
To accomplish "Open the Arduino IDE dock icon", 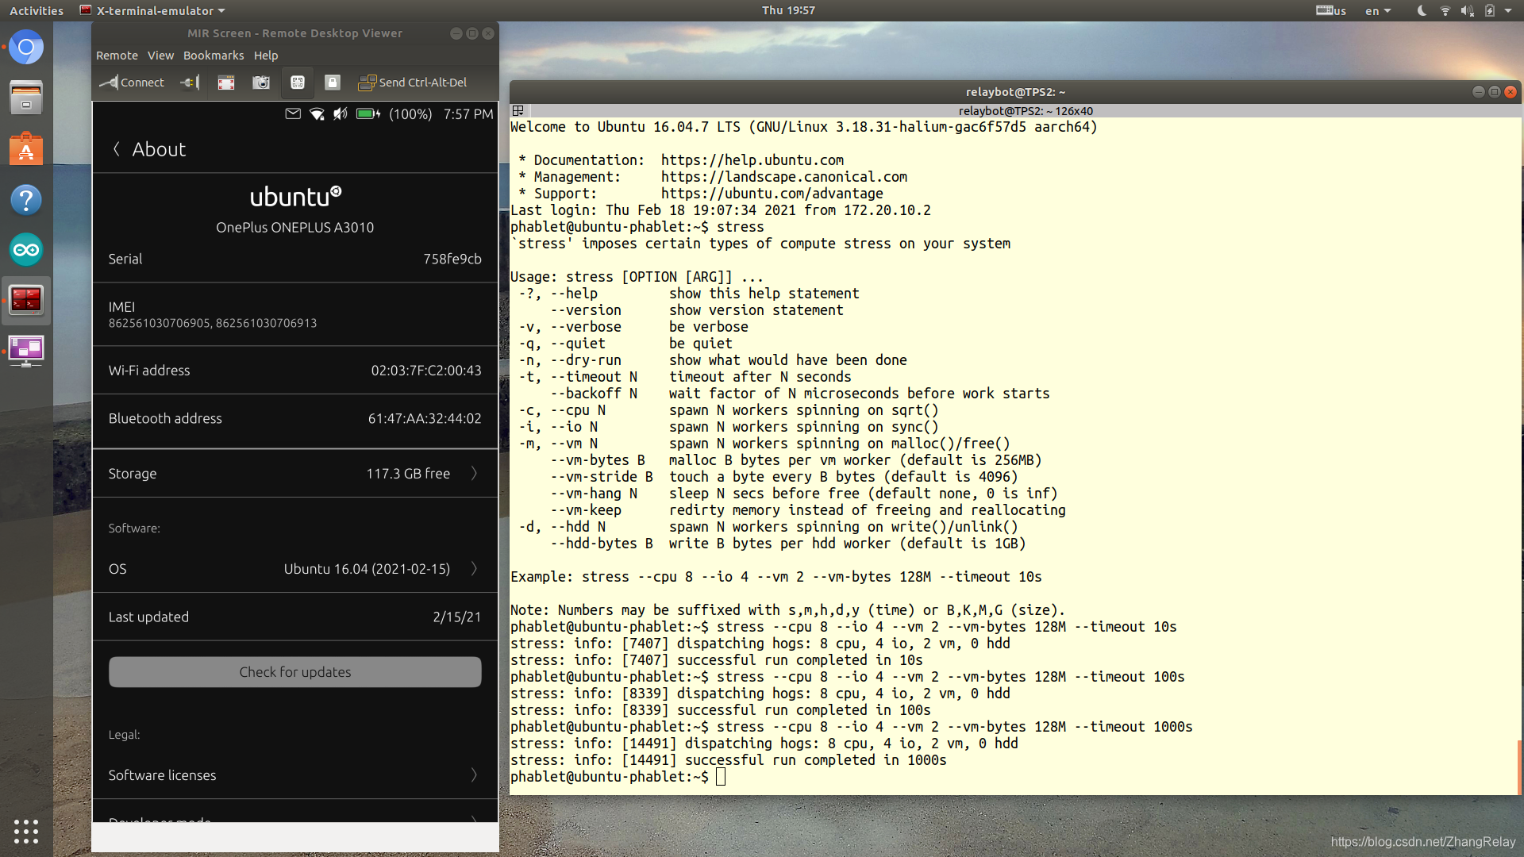I will point(26,250).
